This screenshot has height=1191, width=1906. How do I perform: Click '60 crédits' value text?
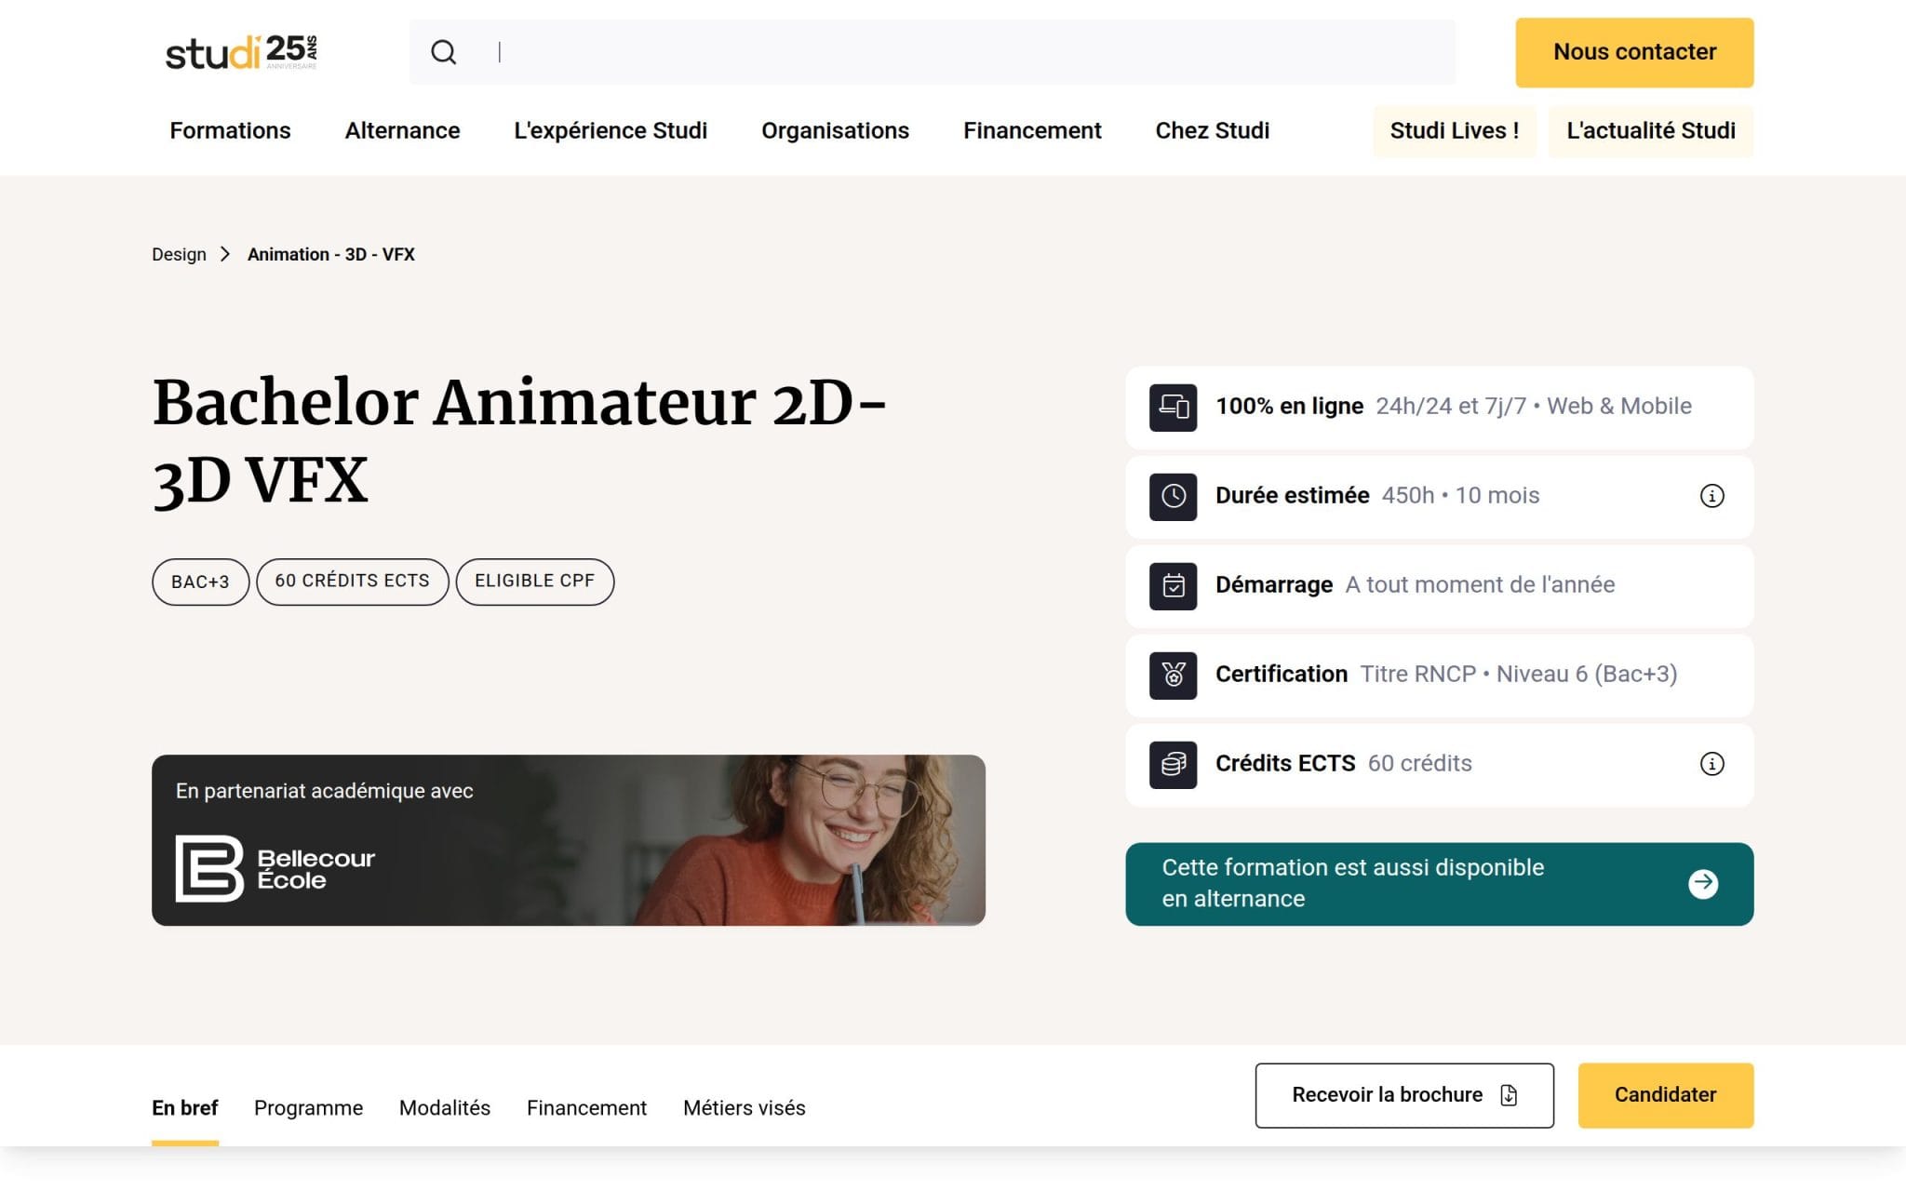click(1419, 764)
